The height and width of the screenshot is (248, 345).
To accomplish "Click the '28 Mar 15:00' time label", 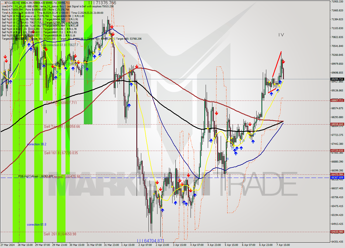I will (25, 245).
